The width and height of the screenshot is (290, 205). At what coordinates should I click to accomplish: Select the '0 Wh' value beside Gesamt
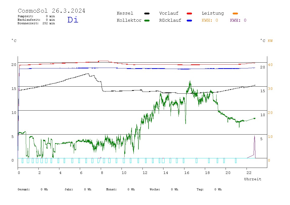click(44, 189)
